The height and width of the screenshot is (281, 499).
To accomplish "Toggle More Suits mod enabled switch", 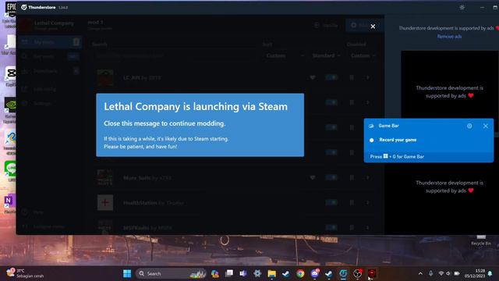I will point(331,177).
